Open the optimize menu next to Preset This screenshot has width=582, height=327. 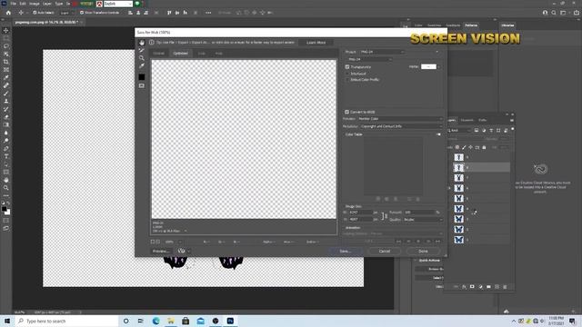(436, 52)
